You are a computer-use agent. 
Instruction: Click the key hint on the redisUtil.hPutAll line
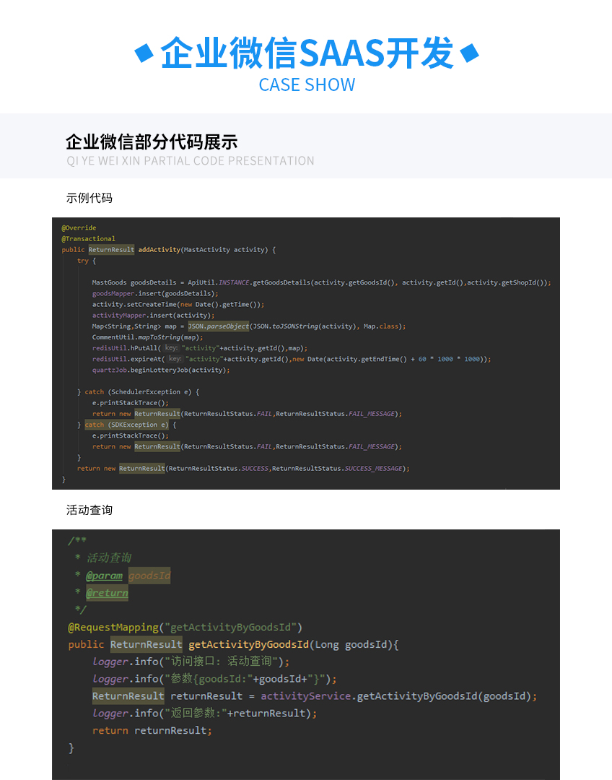coord(170,348)
